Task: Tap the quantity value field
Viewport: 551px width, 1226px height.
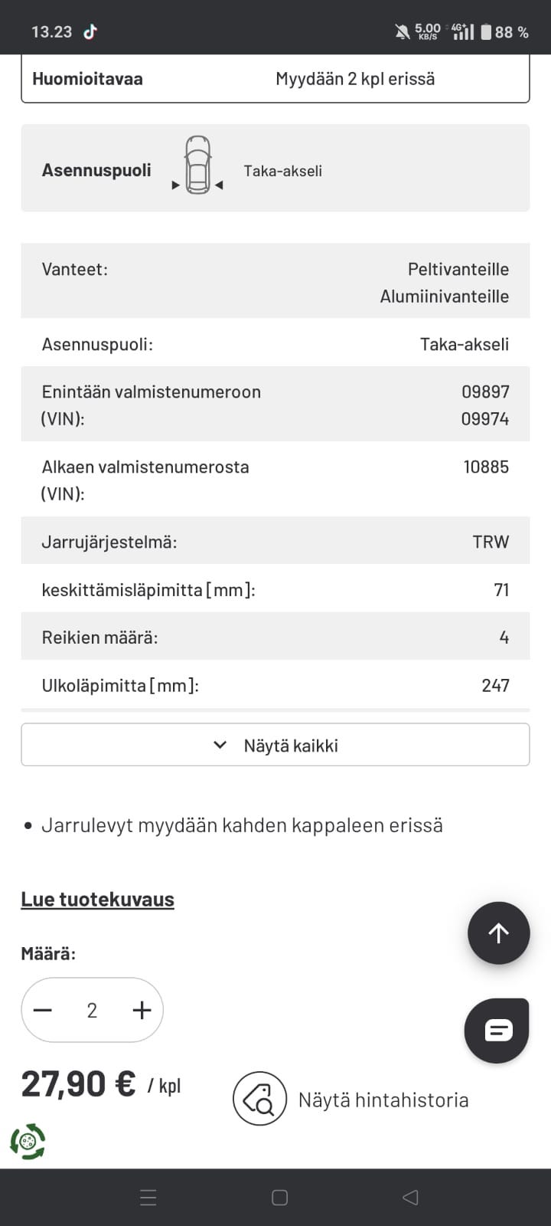Action: tap(92, 1010)
